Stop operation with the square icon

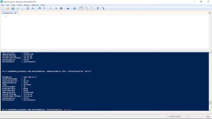[61, 8]
